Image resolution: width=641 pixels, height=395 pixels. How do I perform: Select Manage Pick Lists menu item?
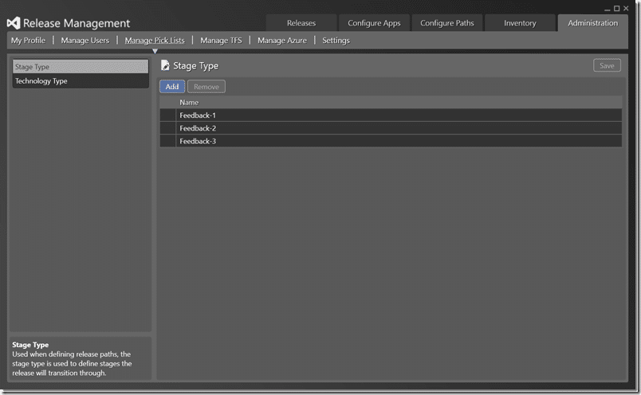155,41
